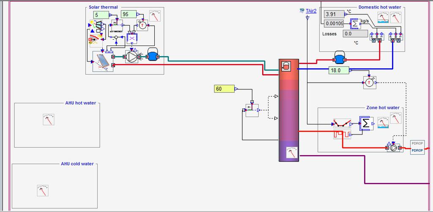Edit the green field showing 18.0
This screenshot has width=433, height=212.
pos(339,70)
